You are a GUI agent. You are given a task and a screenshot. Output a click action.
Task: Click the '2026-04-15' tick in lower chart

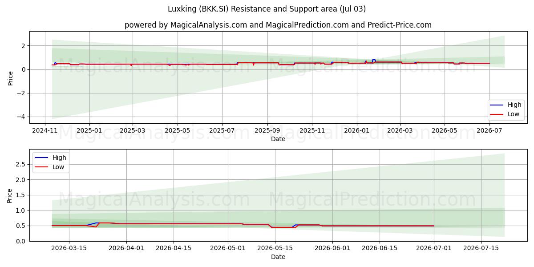point(174,249)
